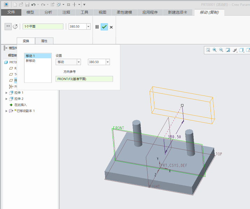Select 移动 1 in the transformations list
The height and width of the screenshot is (209, 250).
coord(38,56)
